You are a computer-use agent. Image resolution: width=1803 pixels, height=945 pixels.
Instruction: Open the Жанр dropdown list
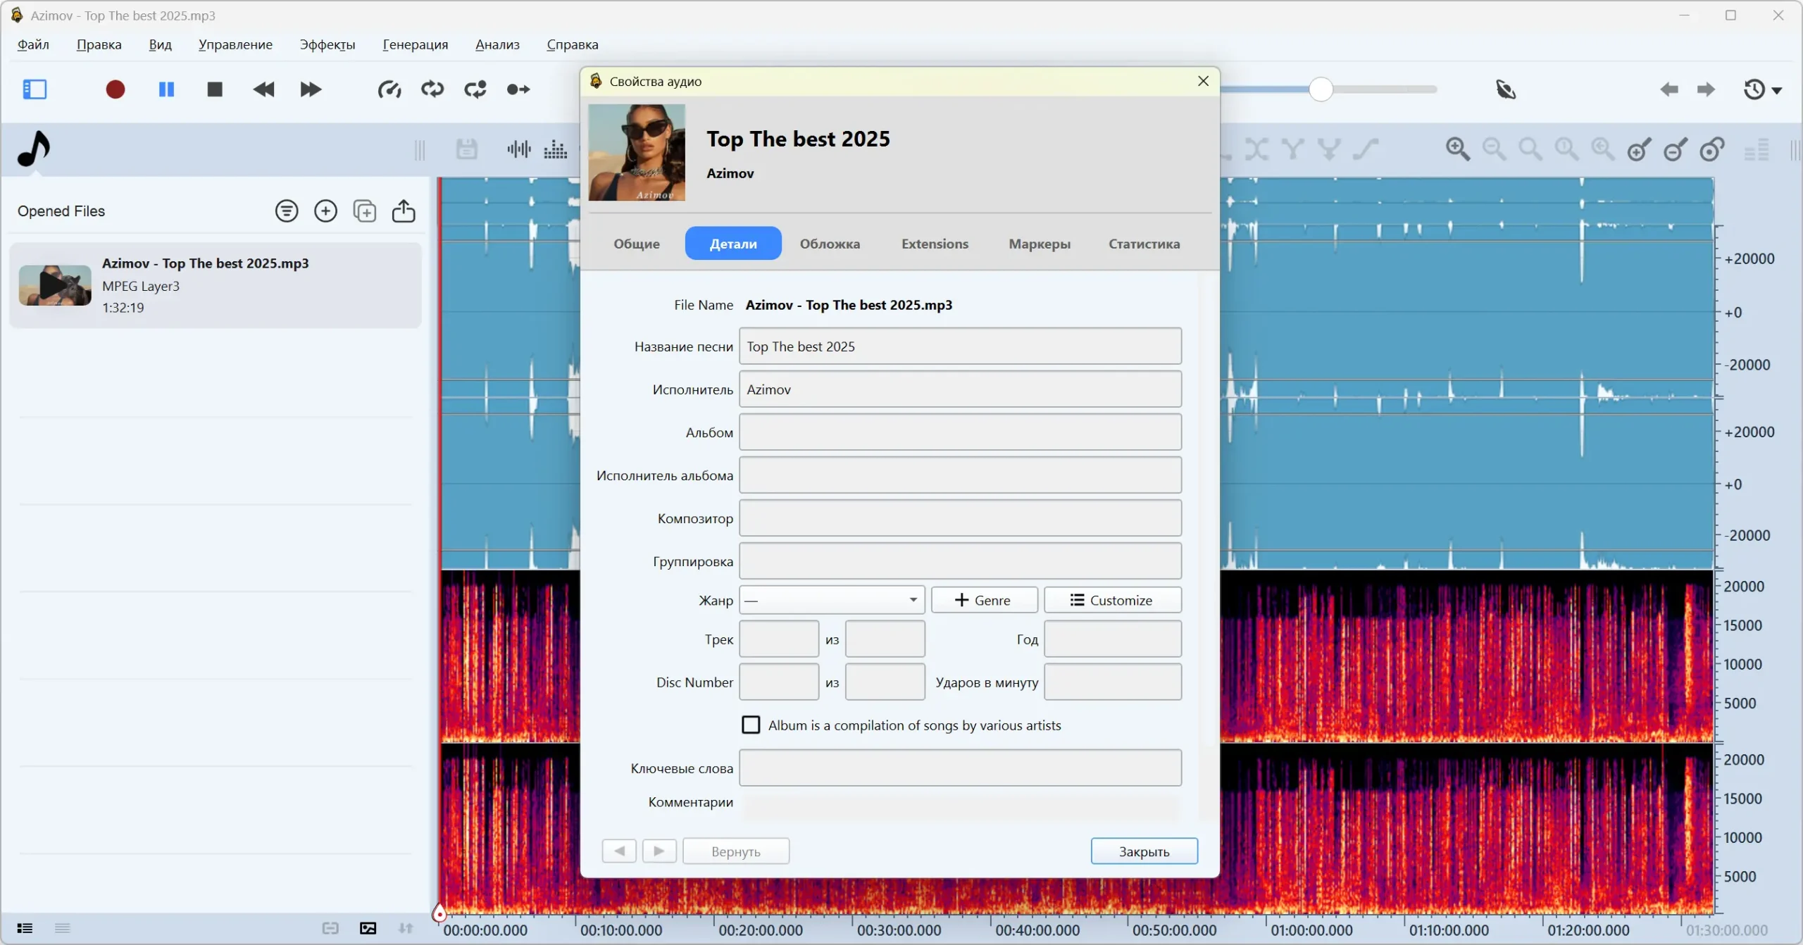832,600
